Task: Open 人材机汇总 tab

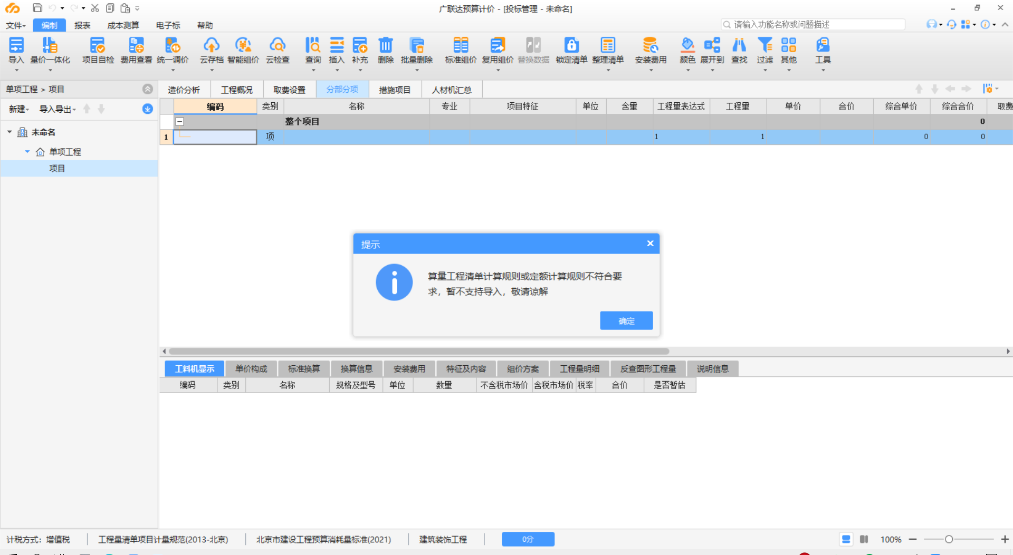Action: tap(452, 90)
